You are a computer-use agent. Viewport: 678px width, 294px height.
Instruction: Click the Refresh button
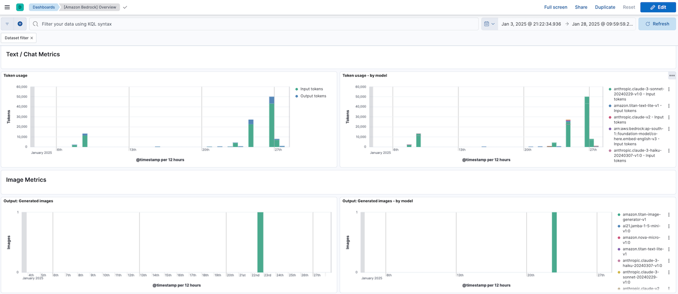(657, 23)
